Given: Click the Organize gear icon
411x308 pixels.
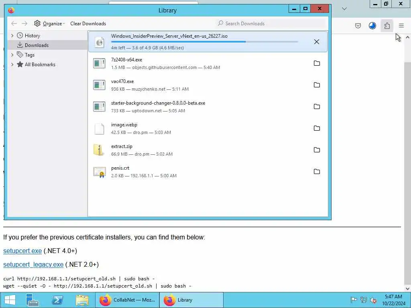Looking at the screenshot, I should tap(37, 23).
